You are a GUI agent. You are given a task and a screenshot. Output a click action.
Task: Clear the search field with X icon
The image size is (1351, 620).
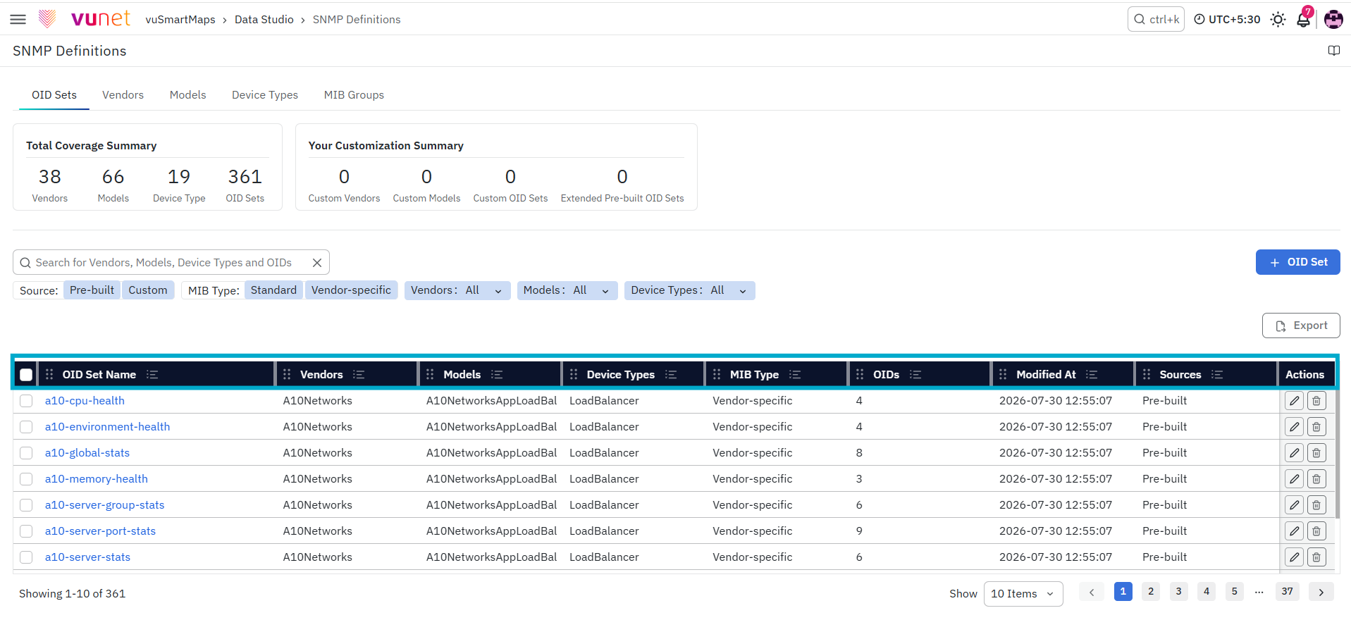click(317, 263)
